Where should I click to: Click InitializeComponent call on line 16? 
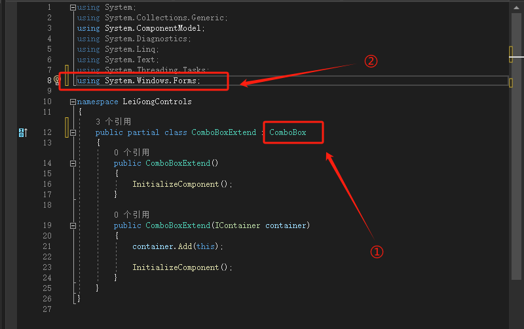tap(182, 184)
